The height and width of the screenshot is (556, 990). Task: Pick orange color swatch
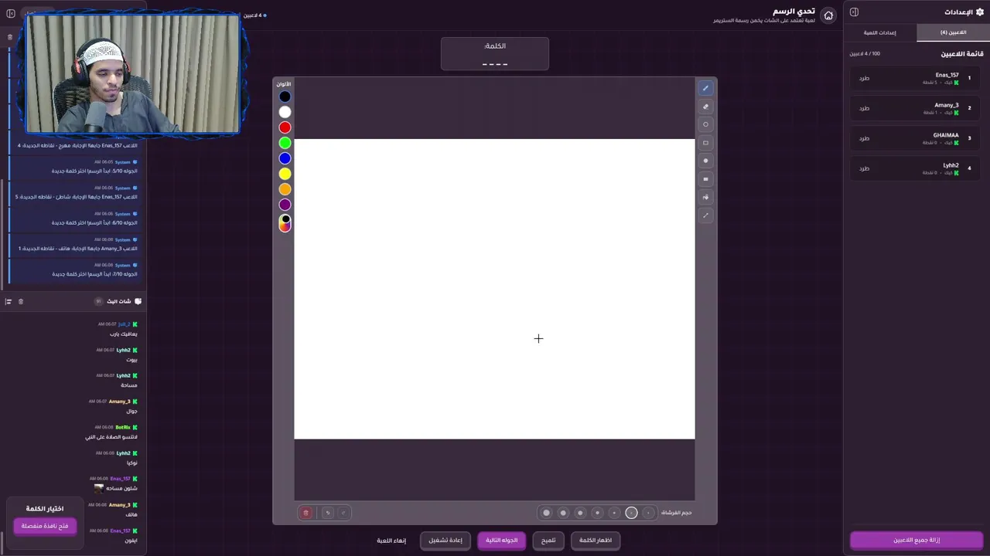tap(285, 189)
